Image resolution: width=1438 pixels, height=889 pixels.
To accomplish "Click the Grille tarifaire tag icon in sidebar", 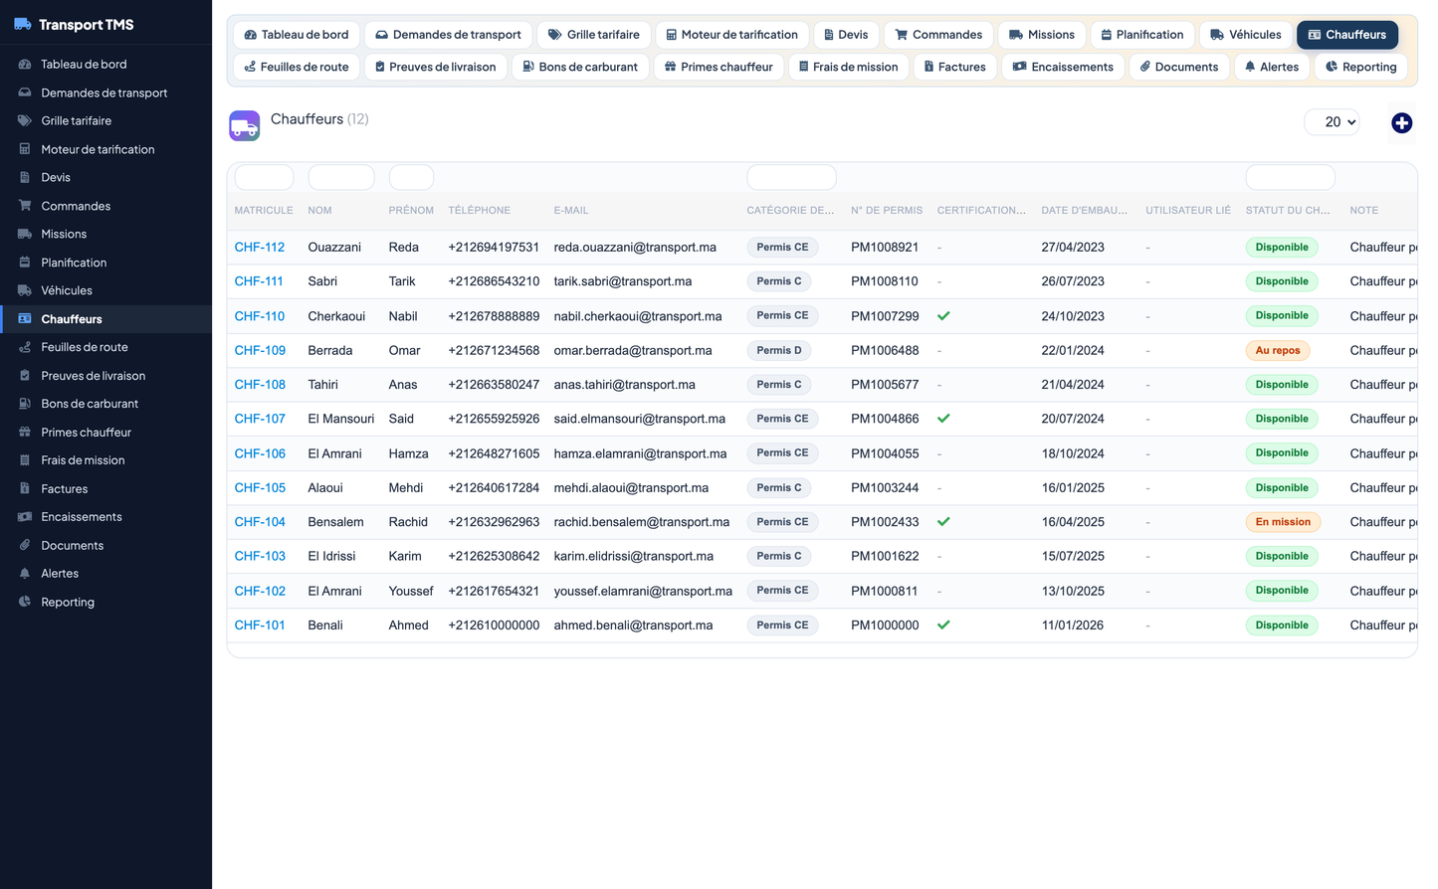I will (25, 120).
